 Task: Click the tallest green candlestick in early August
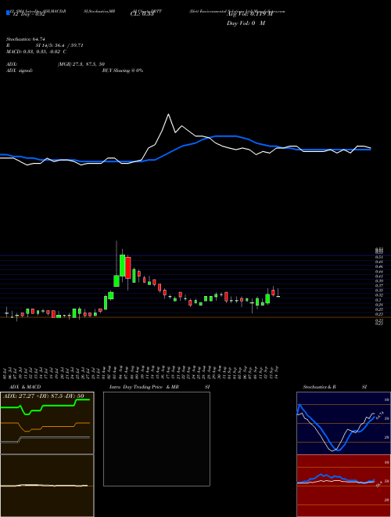(122, 266)
